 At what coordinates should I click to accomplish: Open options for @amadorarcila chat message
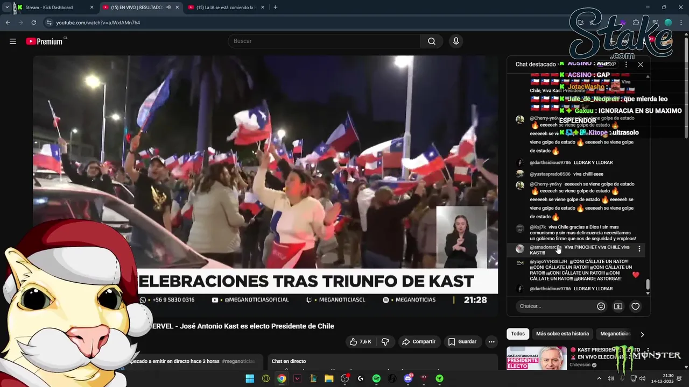tap(639, 249)
